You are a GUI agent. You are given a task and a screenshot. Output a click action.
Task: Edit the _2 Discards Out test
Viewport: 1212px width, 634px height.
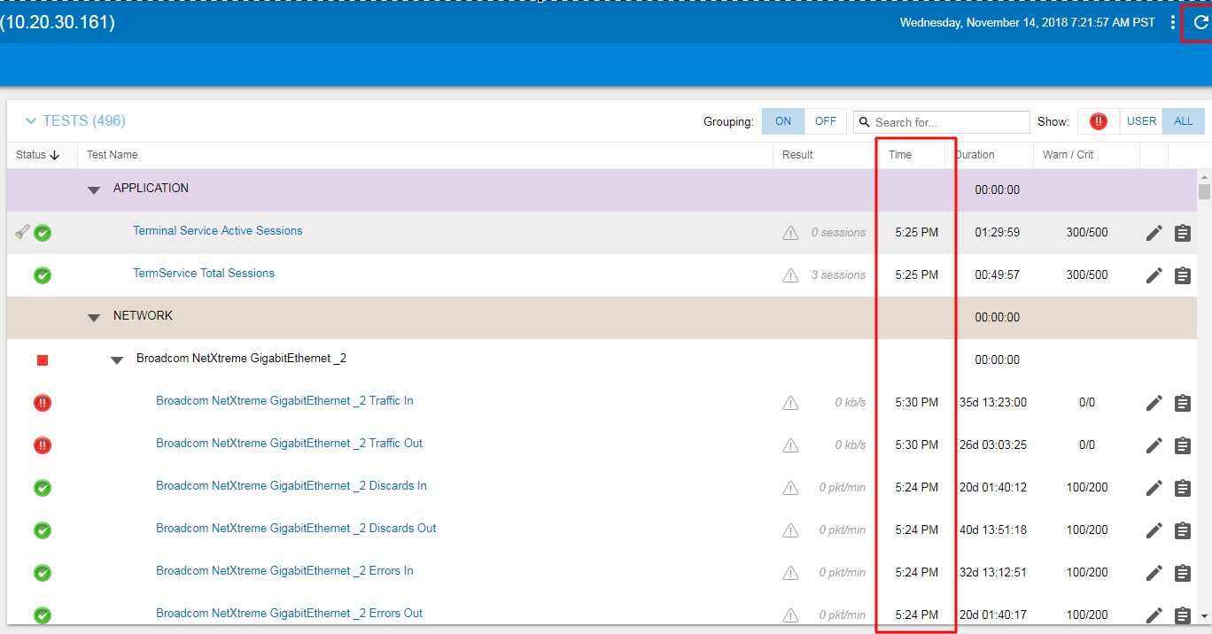click(x=1154, y=530)
